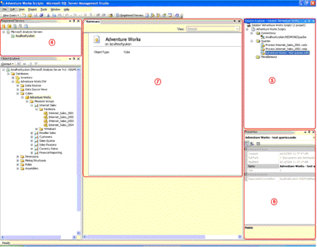Click the Internet_Sales_2001 partition icon
Viewport: 317px width, 247px height.
[x=45, y=113]
